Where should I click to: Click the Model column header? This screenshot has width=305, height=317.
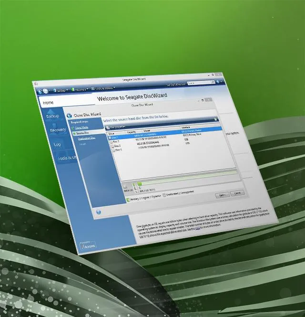tap(147, 131)
